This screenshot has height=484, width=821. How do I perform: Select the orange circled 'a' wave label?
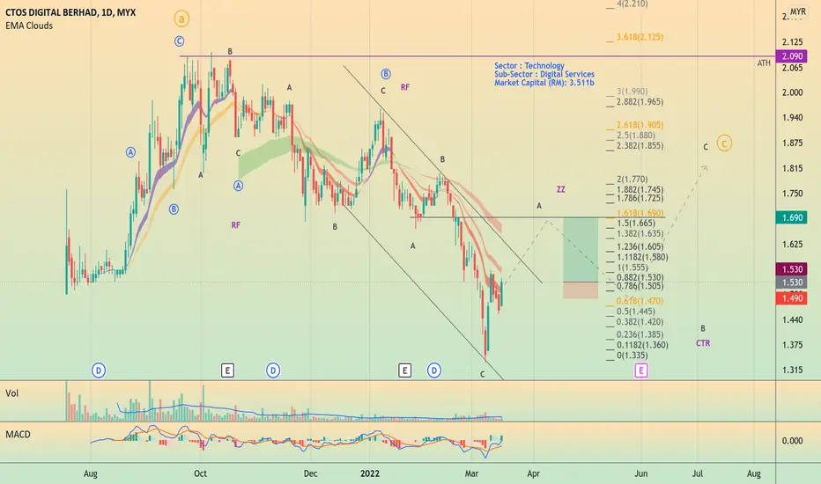(181, 19)
